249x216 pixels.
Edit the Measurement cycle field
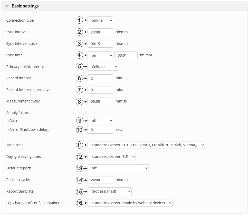100,101
